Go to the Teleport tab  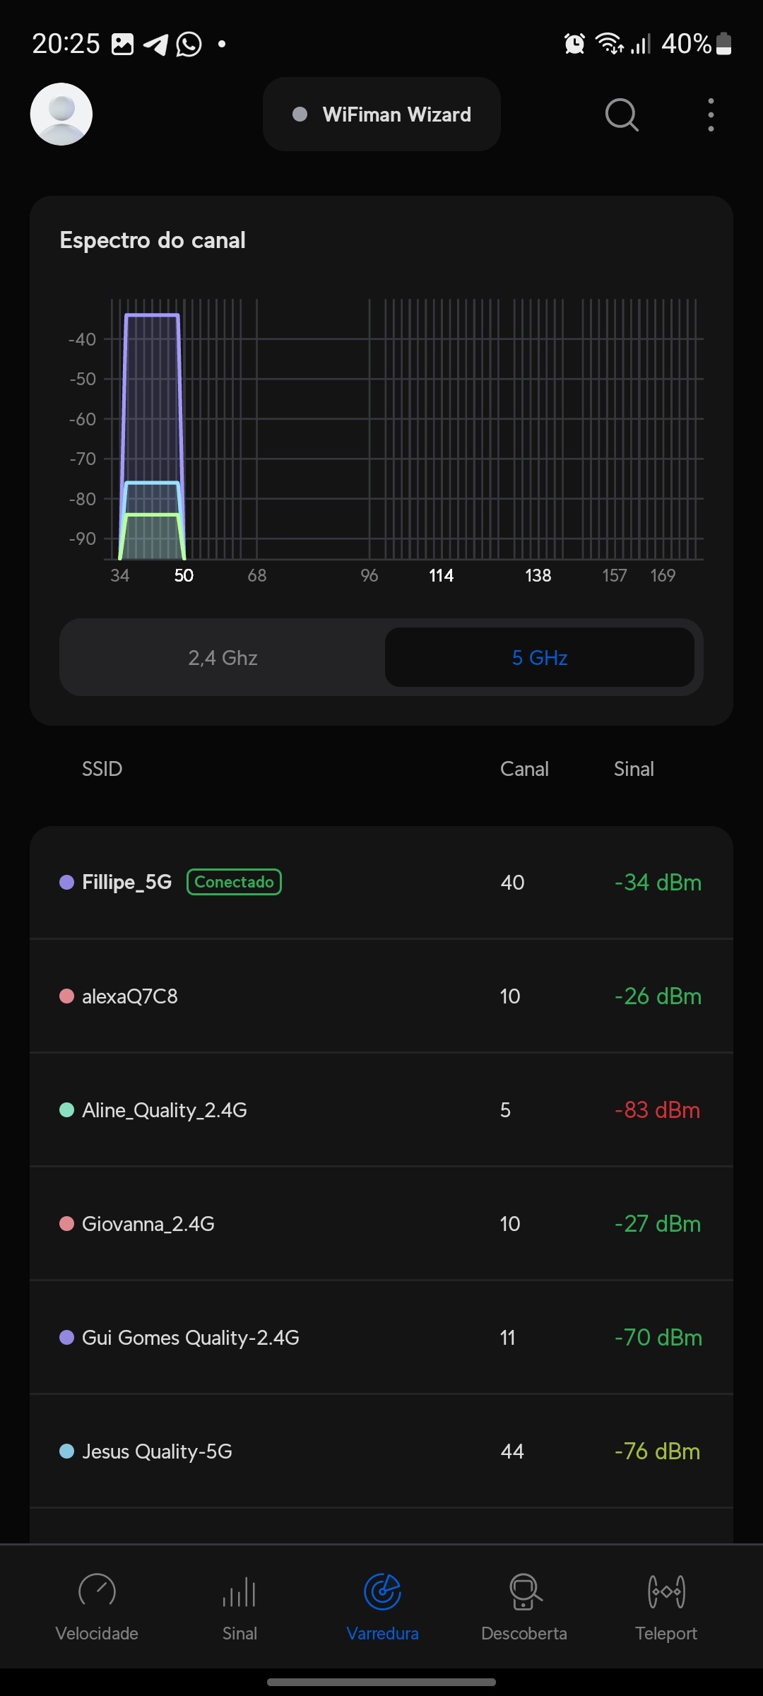click(666, 1606)
